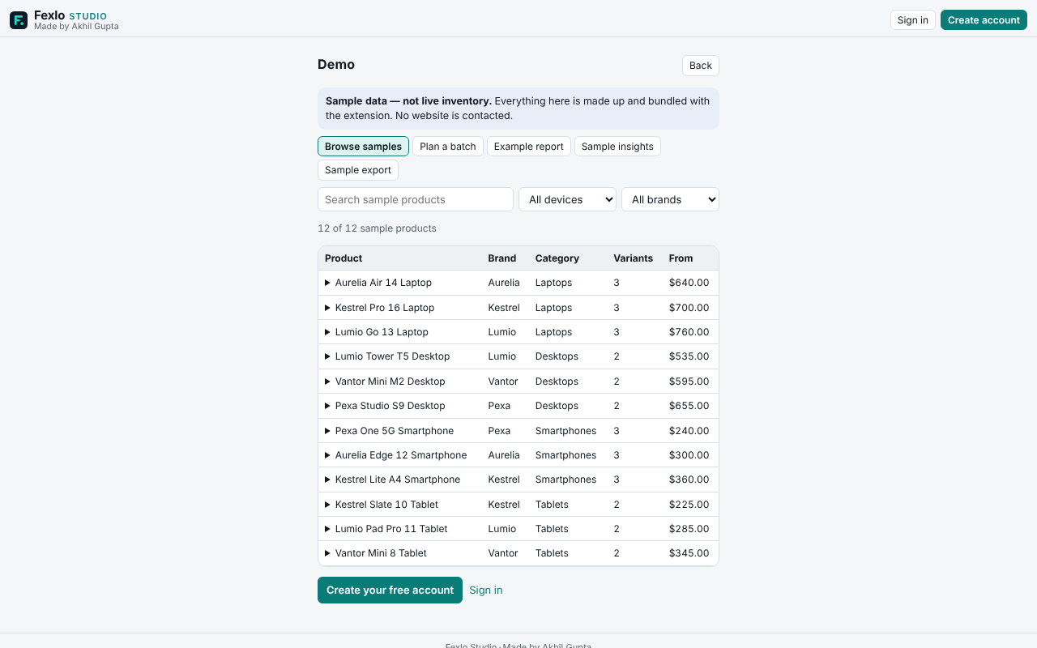Click the $535.00 price cell

(x=689, y=356)
